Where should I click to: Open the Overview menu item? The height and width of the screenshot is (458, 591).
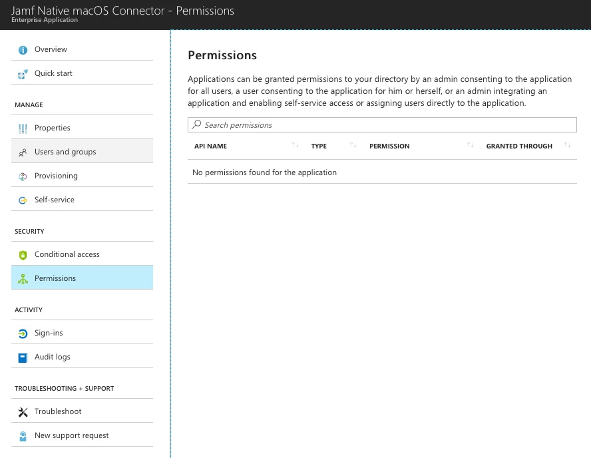[x=82, y=49]
